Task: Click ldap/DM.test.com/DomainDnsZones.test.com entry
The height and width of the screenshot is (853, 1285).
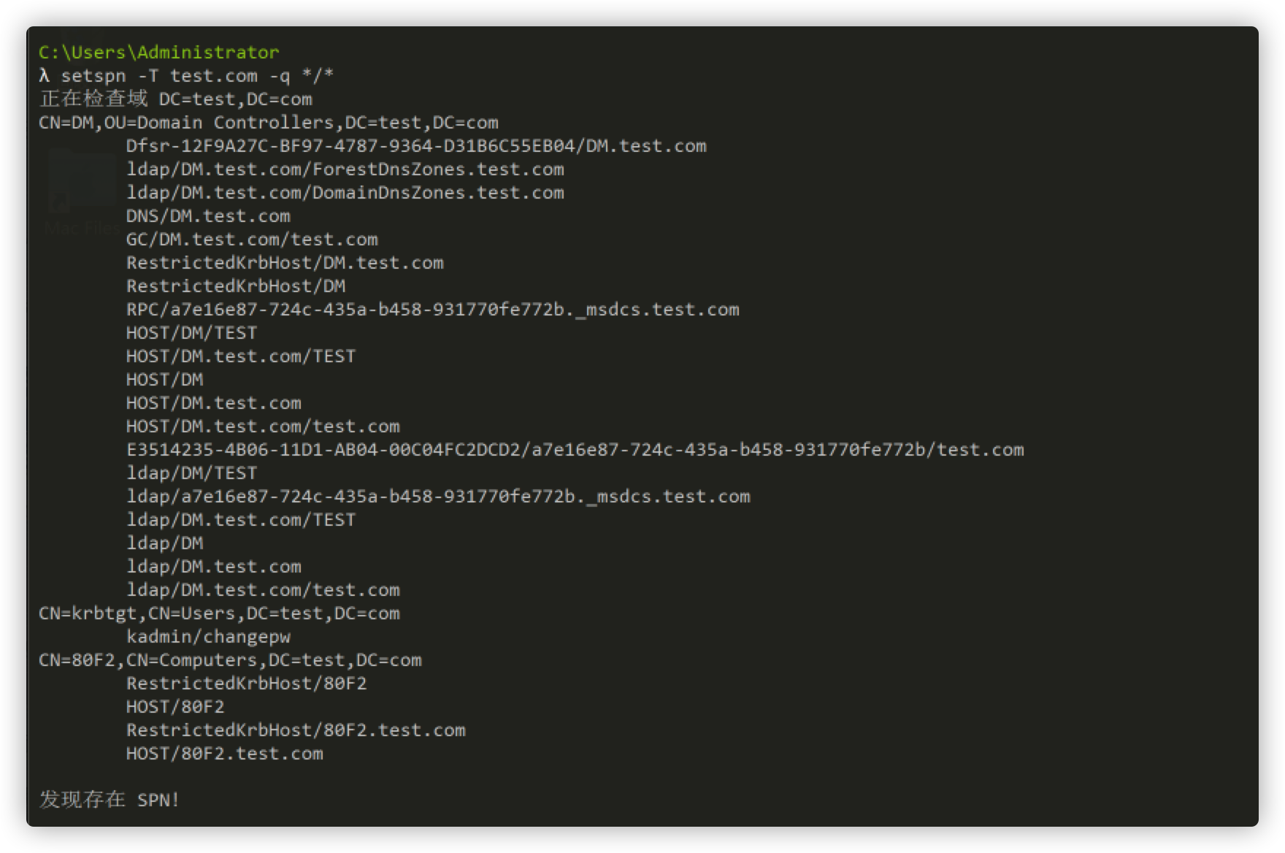Action: coord(345,193)
